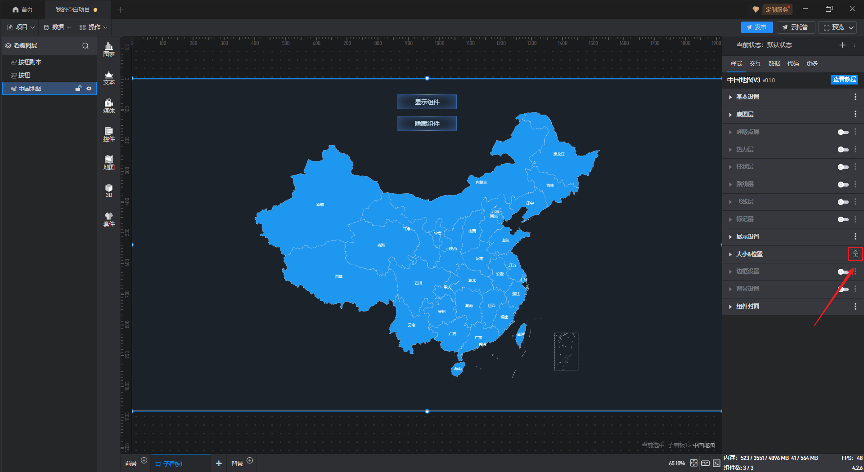Click the 发布 publish button
Screen dimensions: 864x472
[757, 27]
